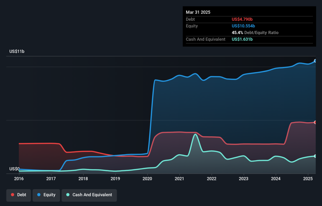322x206 pixels.
Task: Toggle the Cash And Equivalent legend button
Action: (89, 195)
